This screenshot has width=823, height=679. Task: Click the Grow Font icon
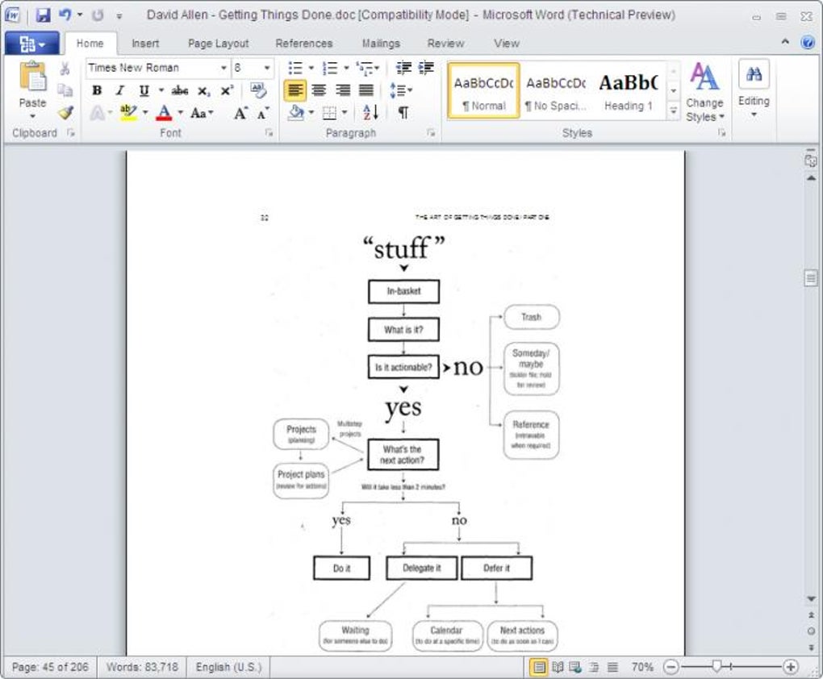click(x=240, y=113)
